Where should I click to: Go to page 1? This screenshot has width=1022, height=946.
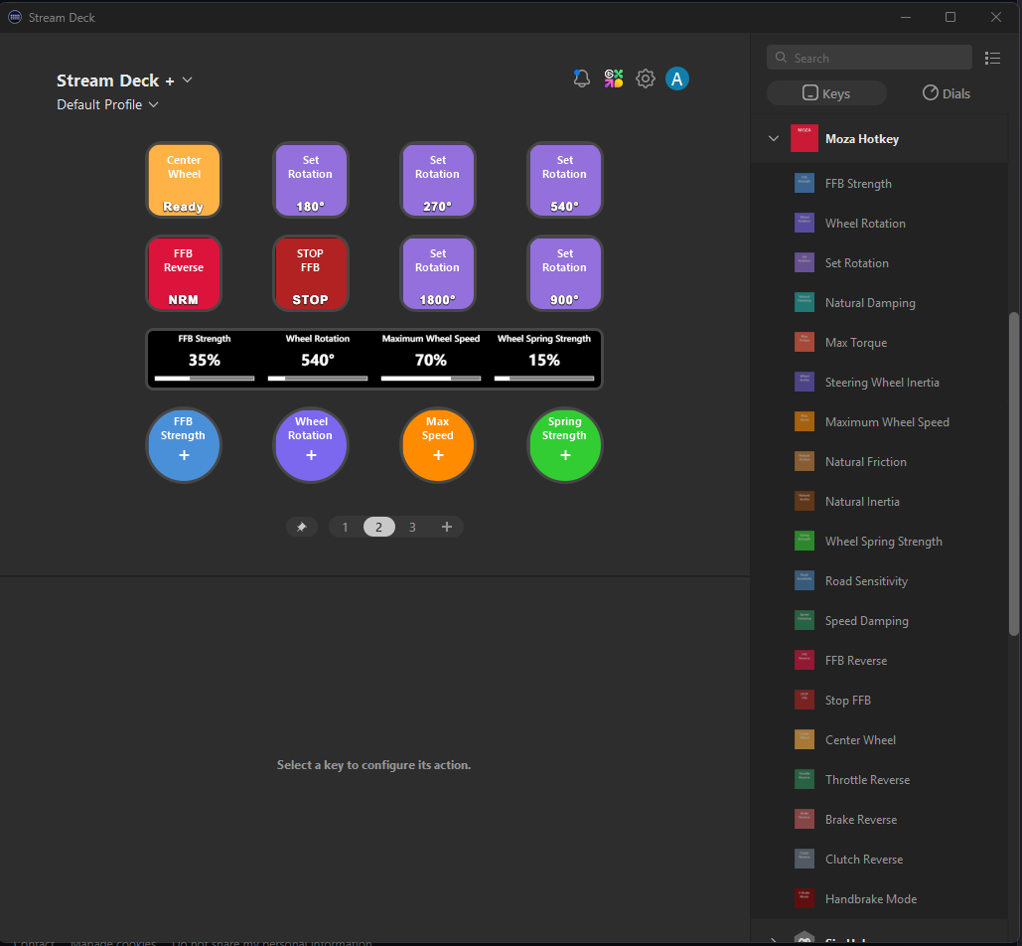[x=345, y=527]
